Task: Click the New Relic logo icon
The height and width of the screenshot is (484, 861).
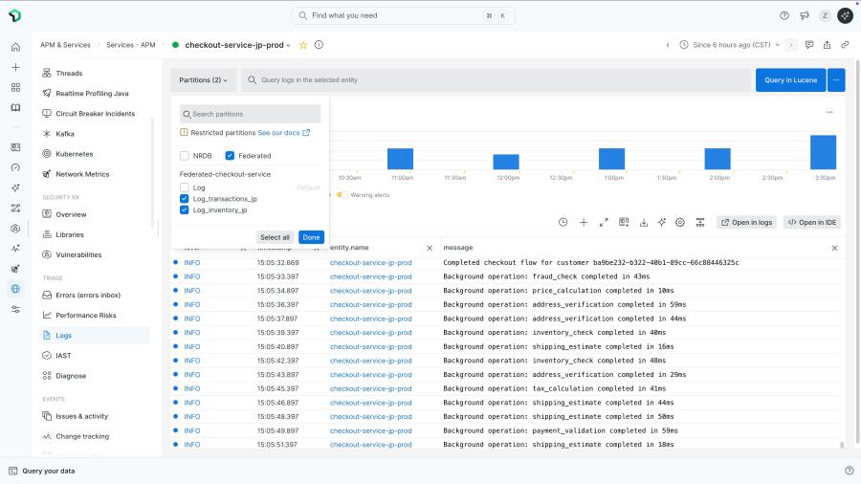Action: point(14,15)
